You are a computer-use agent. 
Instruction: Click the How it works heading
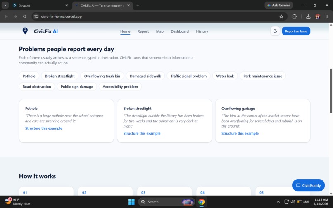point(37,176)
